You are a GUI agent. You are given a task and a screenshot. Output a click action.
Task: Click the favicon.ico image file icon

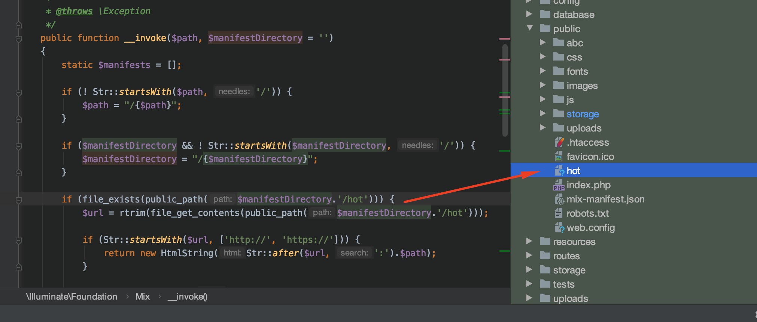pos(559,157)
